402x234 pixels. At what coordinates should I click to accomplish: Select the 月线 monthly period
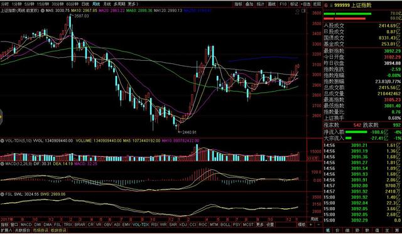[x=107, y=4]
